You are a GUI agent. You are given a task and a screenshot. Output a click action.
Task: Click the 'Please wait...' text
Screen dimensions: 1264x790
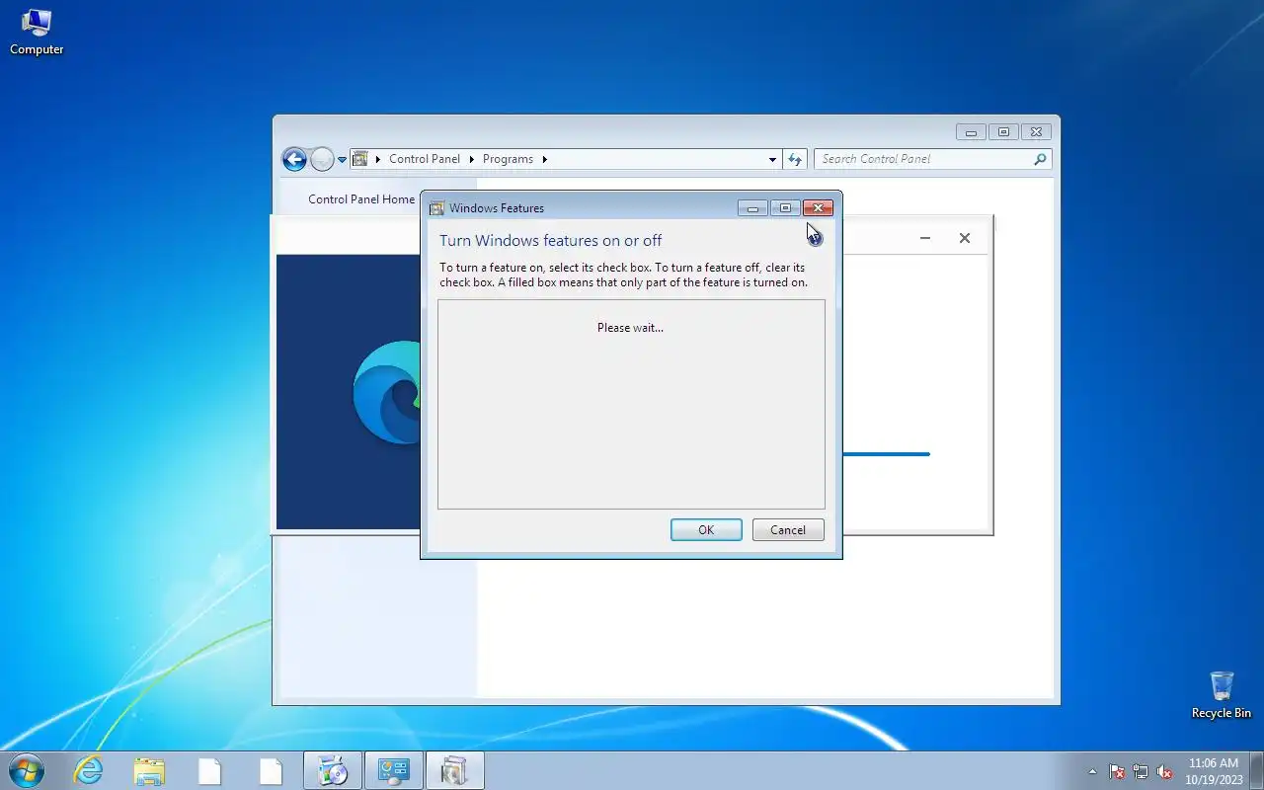pos(630,328)
